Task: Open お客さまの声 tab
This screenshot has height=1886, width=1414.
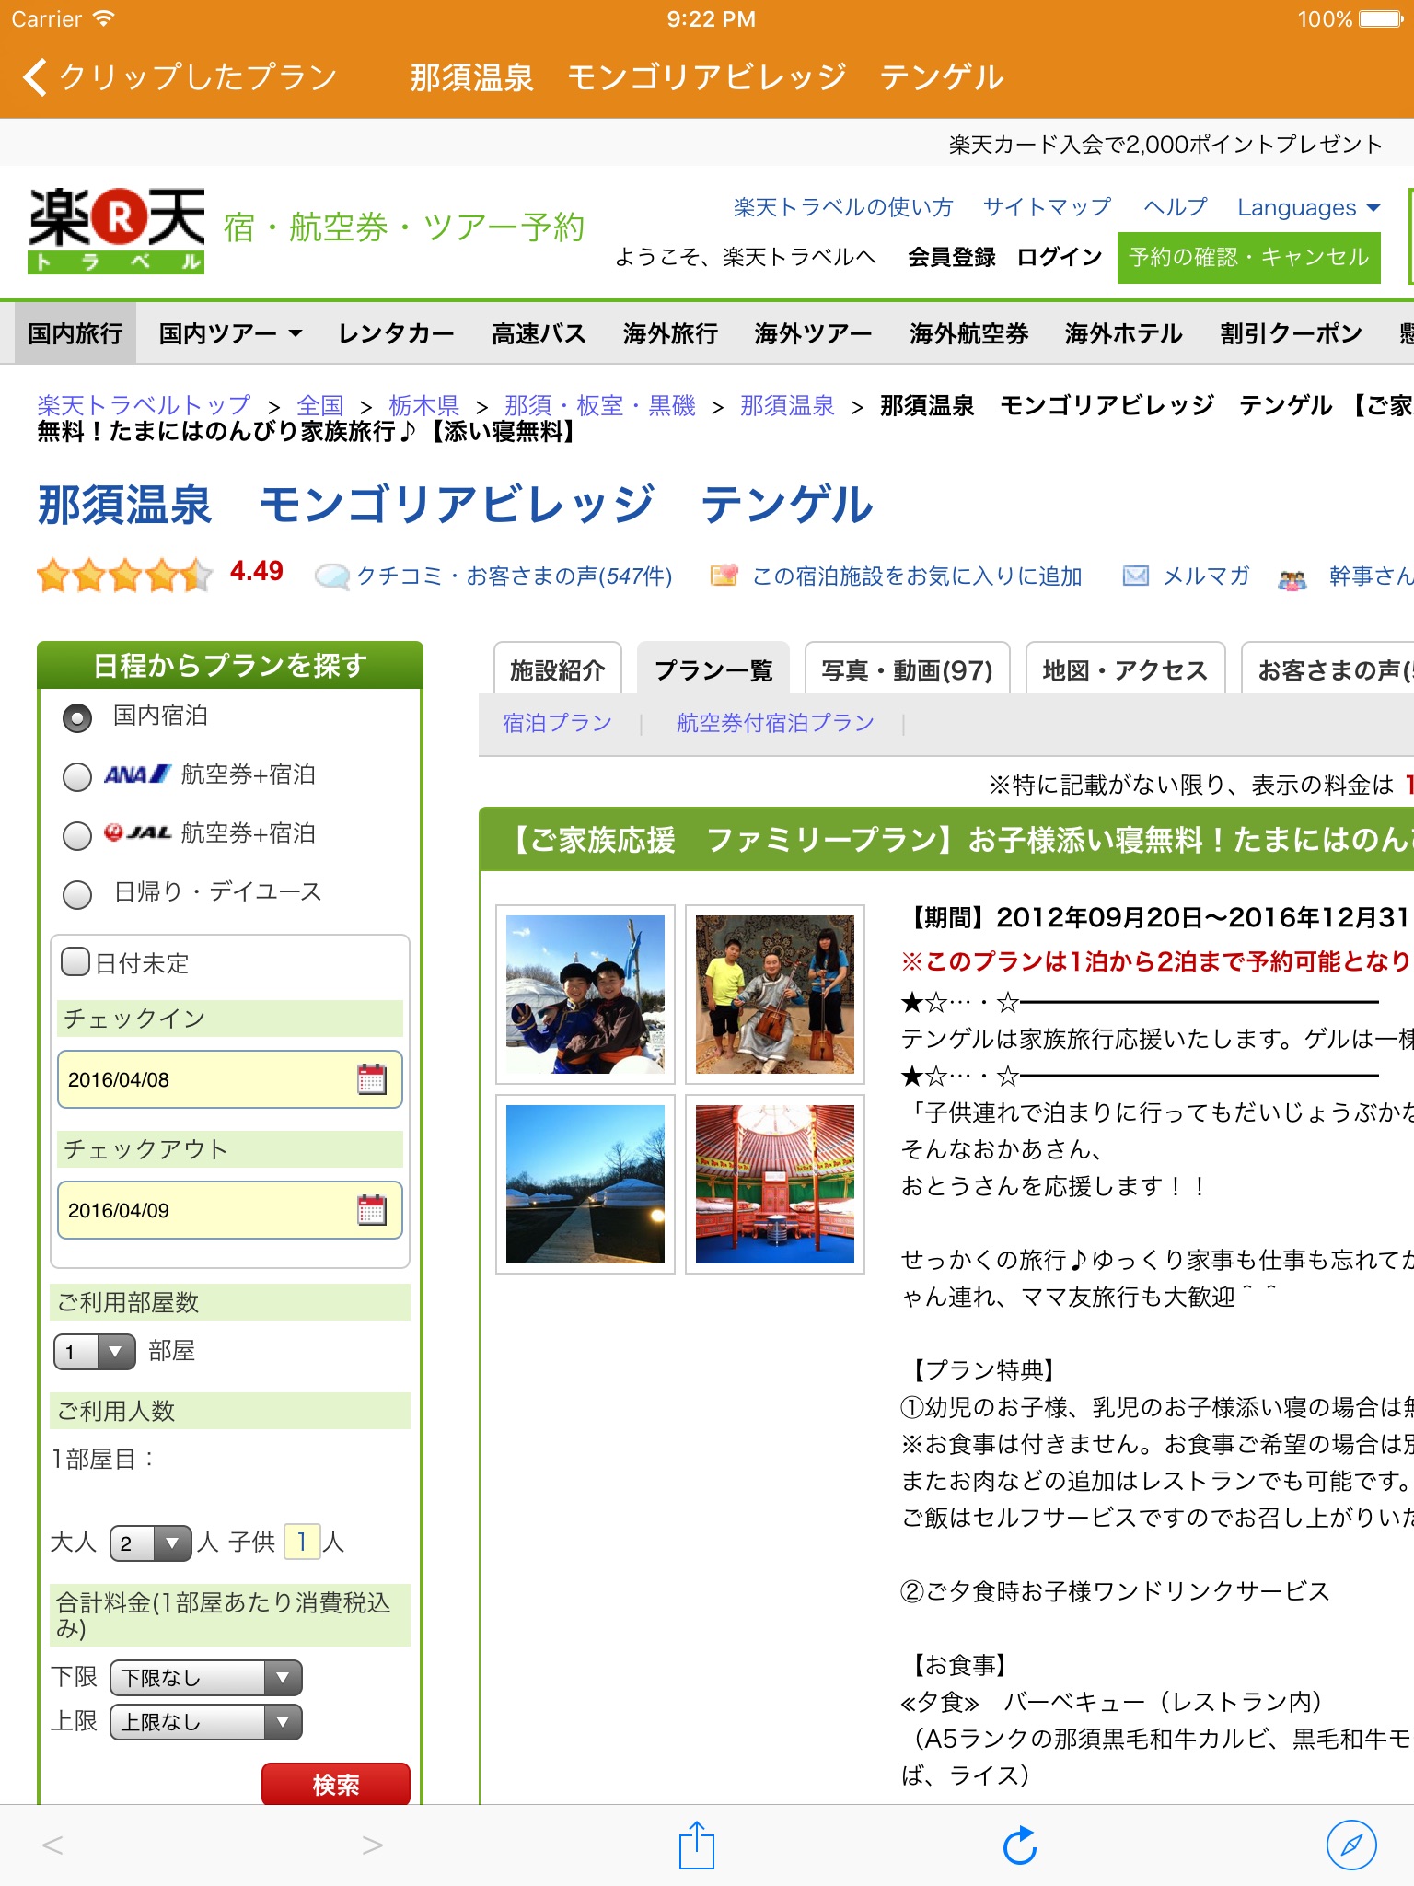Action: pos(1328,669)
